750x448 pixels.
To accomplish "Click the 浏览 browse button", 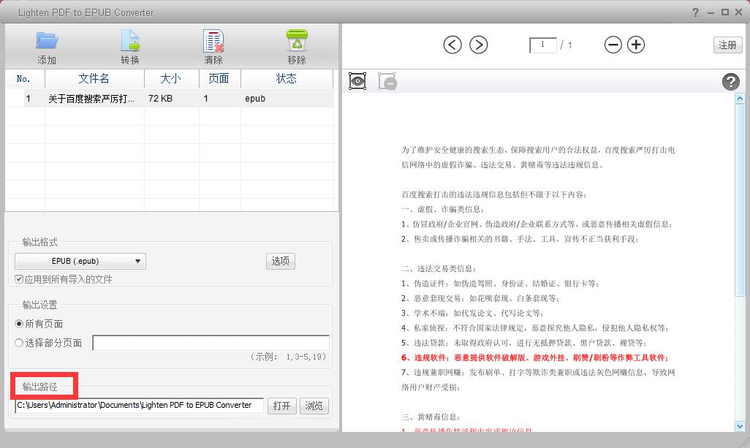I will point(314,406).
